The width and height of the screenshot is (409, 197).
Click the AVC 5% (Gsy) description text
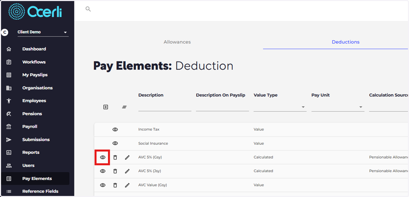click(150, 157)
